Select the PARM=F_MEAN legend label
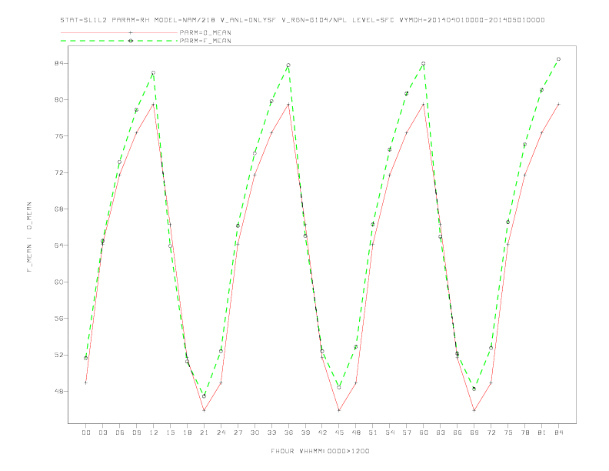This screenshot has width=609, height=471. point(205,41)
